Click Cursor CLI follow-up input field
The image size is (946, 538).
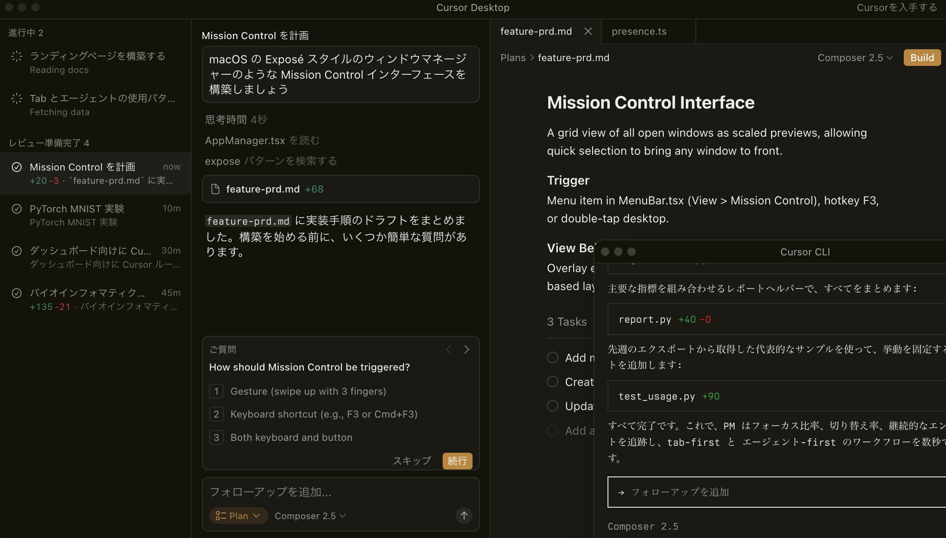click(777, 492)
